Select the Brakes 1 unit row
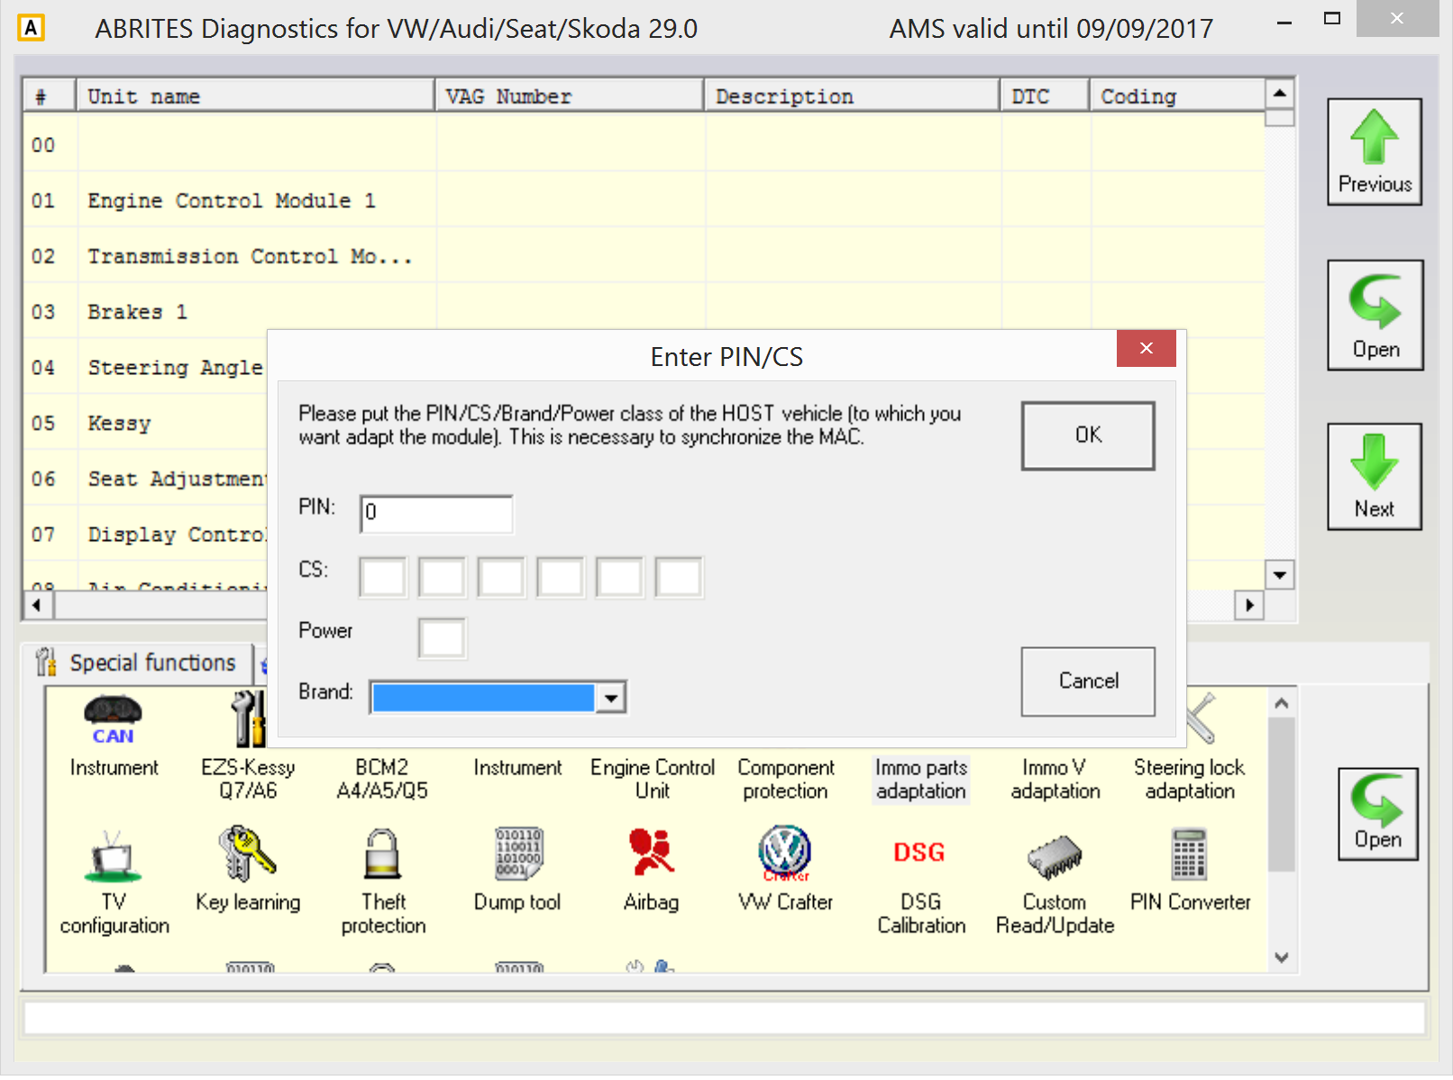 click(x=644, y=312)
